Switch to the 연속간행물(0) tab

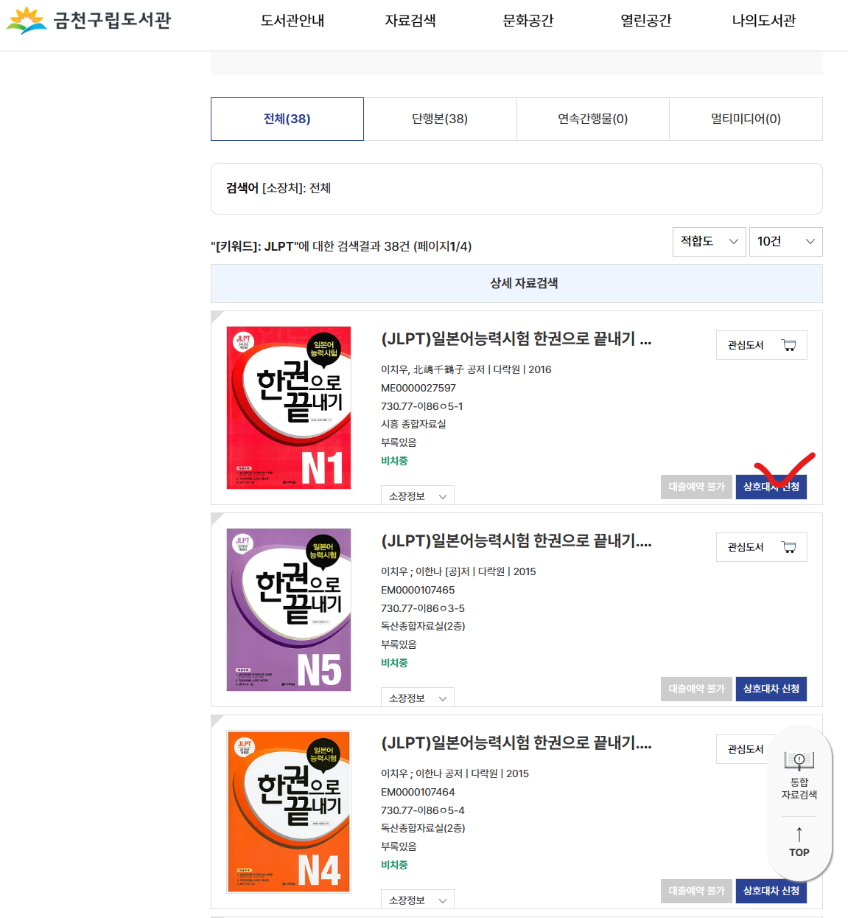593,119
